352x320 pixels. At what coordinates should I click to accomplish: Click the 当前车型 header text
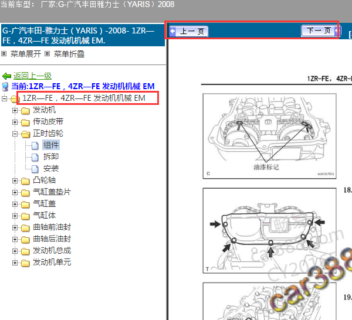(x=87, y=4)
